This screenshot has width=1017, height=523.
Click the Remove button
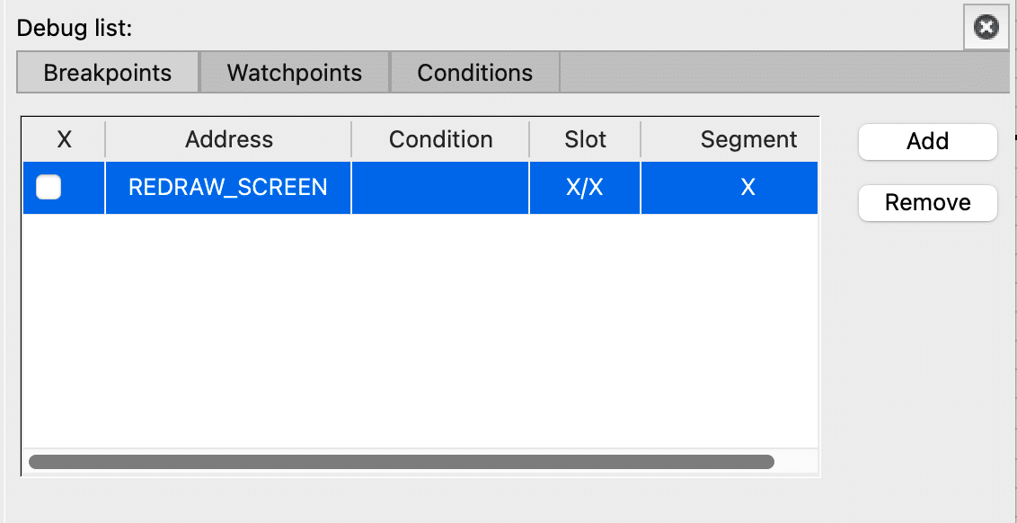tap(927, 203)
